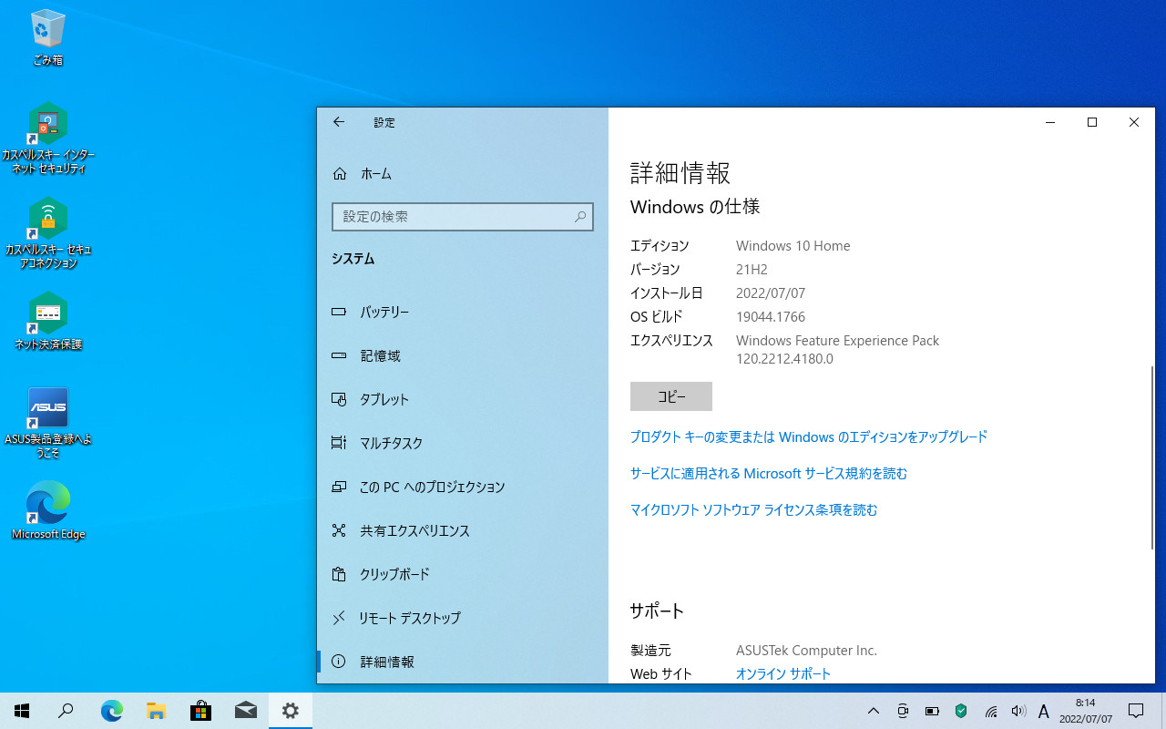Open Microsoft サービス規約を読む link
Image resolution: width=1166 pixels, height=729 pixels.
[x=769, y=473]
